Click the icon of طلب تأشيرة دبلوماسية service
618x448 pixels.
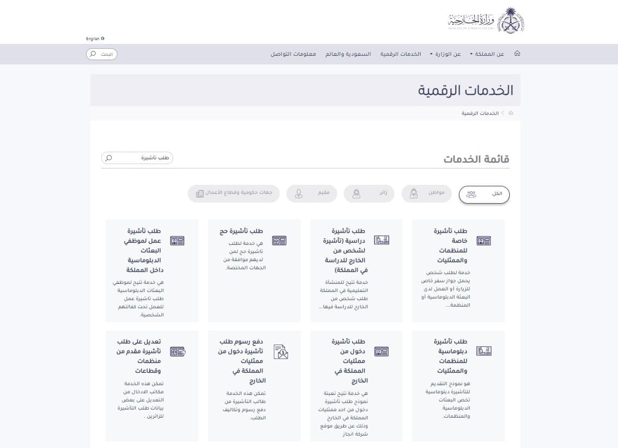[484, 351]
